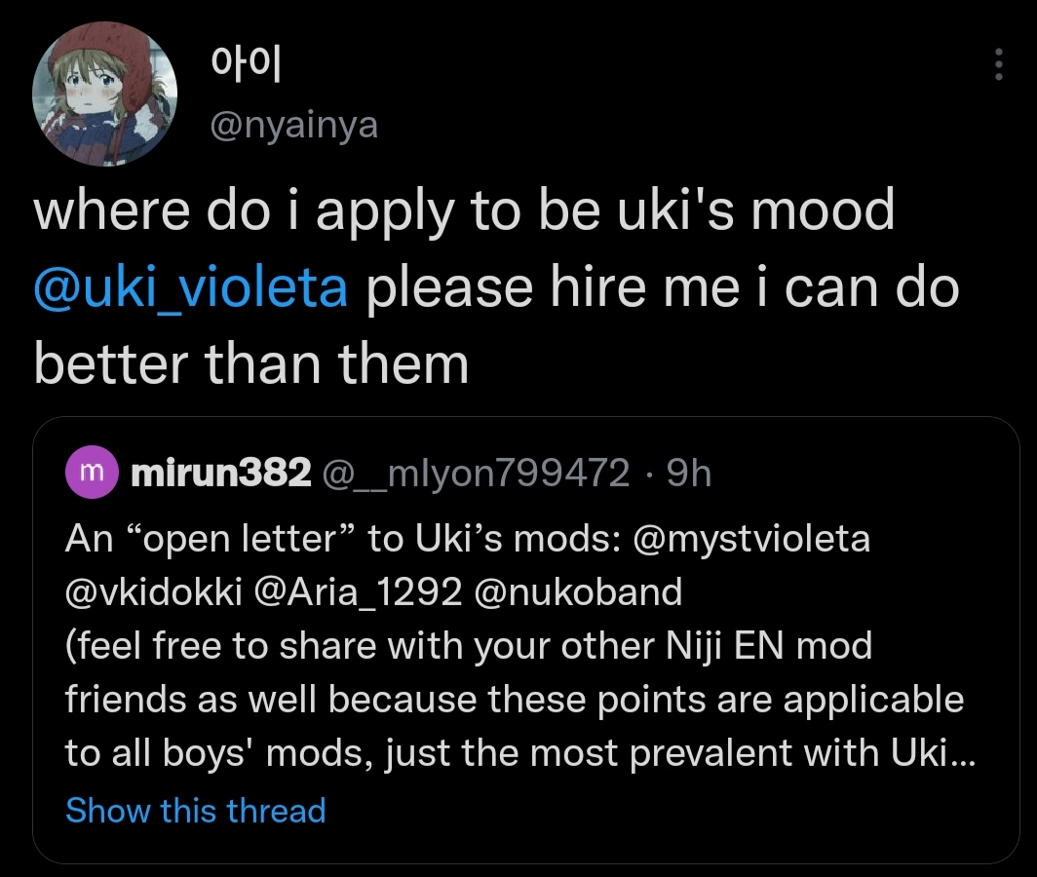Image resolution: width=1037 pixels, height=877 pixels.
Task: Open mirun382's profile from quoted tweet
Action: (x=220, y=474)
